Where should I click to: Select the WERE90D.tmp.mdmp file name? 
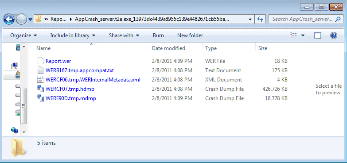71,98
